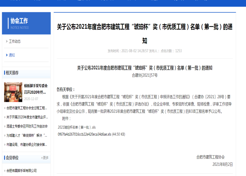The height and width of the screenshot is (176, 246).
Task: Download the 0f67fa4d267016ccb22e420eca34d6ae.xls file
Action: tap(91, 134)
